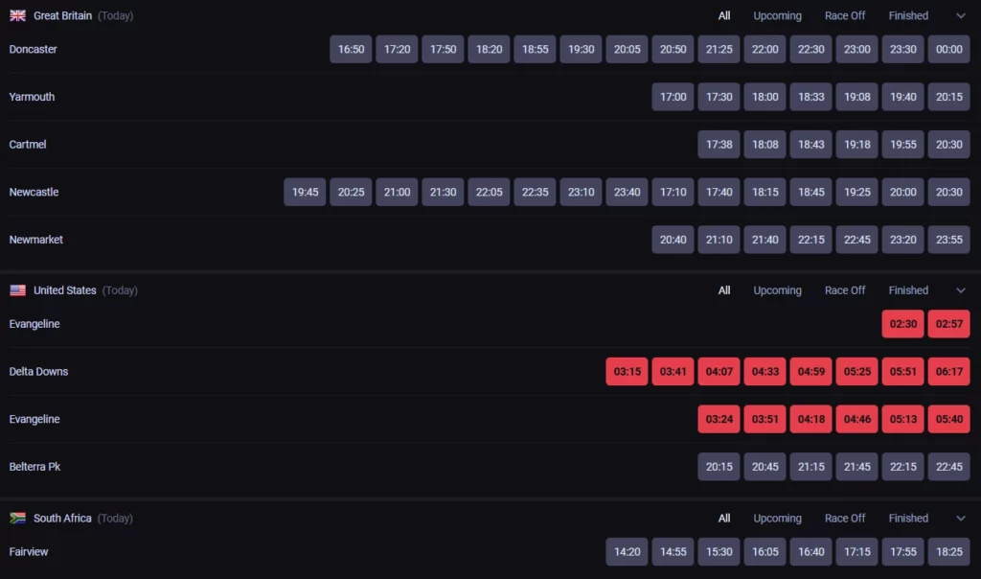The width and height of the screenshot is (981, 579).
Task: Open the Belterra Pk 20:15 race
Action: pos(719,467)
